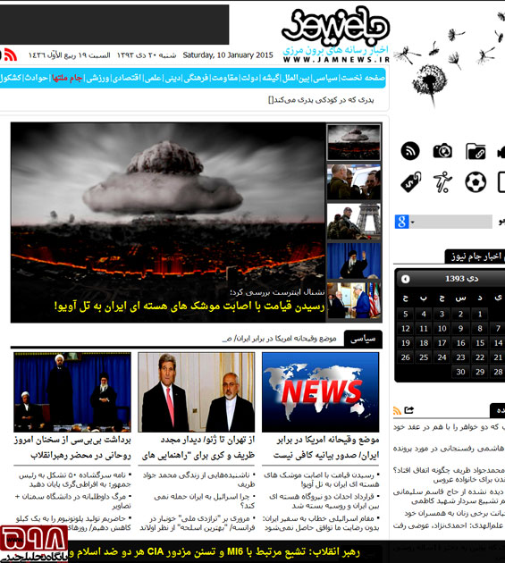
Task: Open the صفحه نخست menu item
Action: (362, 78)
